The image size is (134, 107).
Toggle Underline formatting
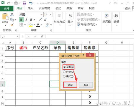point(31,20)
